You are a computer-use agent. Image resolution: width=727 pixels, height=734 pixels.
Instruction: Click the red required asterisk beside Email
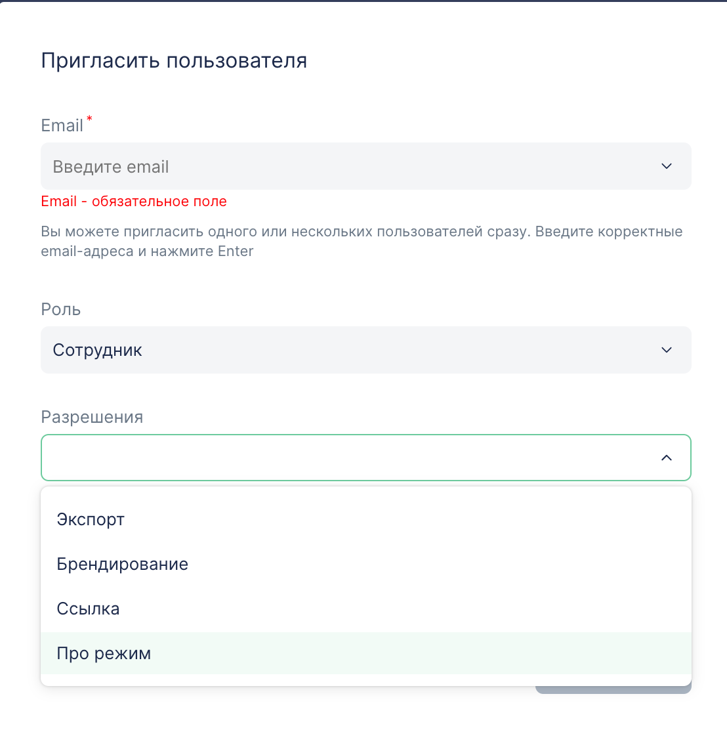(x=89, y=119)
